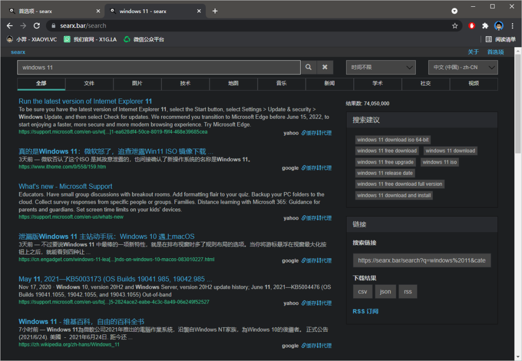Clear the search box with X icon
This screenshot has width=522, height=361.
(x=325, y=68)
